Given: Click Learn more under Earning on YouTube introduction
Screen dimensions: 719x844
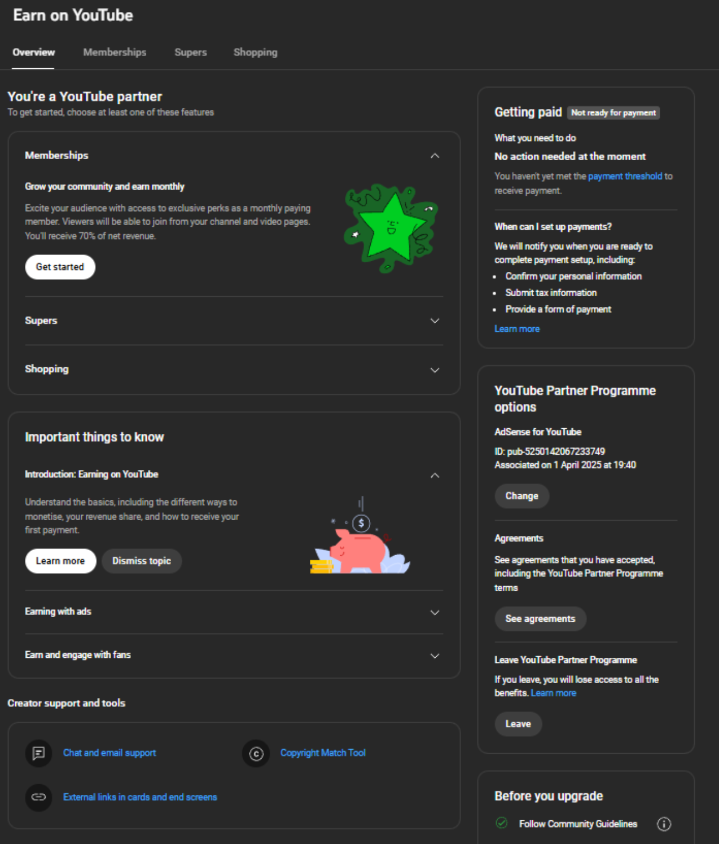Looking at the screenshot, I should click(x=60, y=561).
